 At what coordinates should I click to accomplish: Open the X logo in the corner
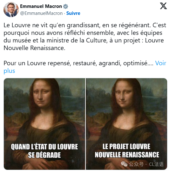point(163,6)
